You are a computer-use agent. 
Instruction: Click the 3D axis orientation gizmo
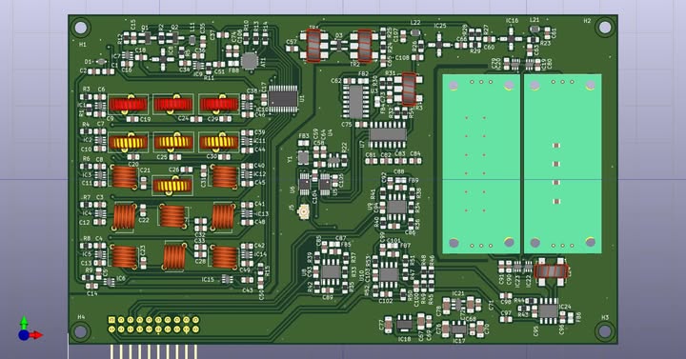click(x=29, y=329)
